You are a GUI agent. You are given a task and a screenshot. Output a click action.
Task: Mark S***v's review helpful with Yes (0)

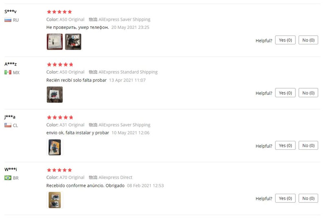[285, 40]
